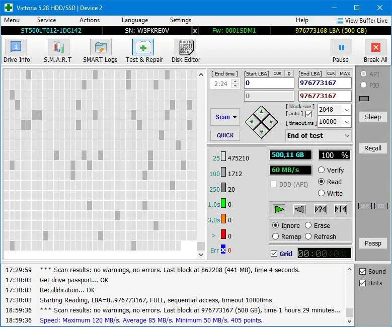Open the End of test dropdown
The height and width of the screenshot is (327, 392).
coord(347,135)
